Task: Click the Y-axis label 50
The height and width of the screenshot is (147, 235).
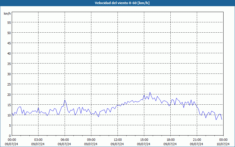Action: coord(9,33)
